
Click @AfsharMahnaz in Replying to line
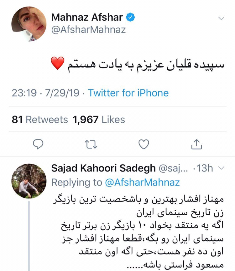coord(143,182)
